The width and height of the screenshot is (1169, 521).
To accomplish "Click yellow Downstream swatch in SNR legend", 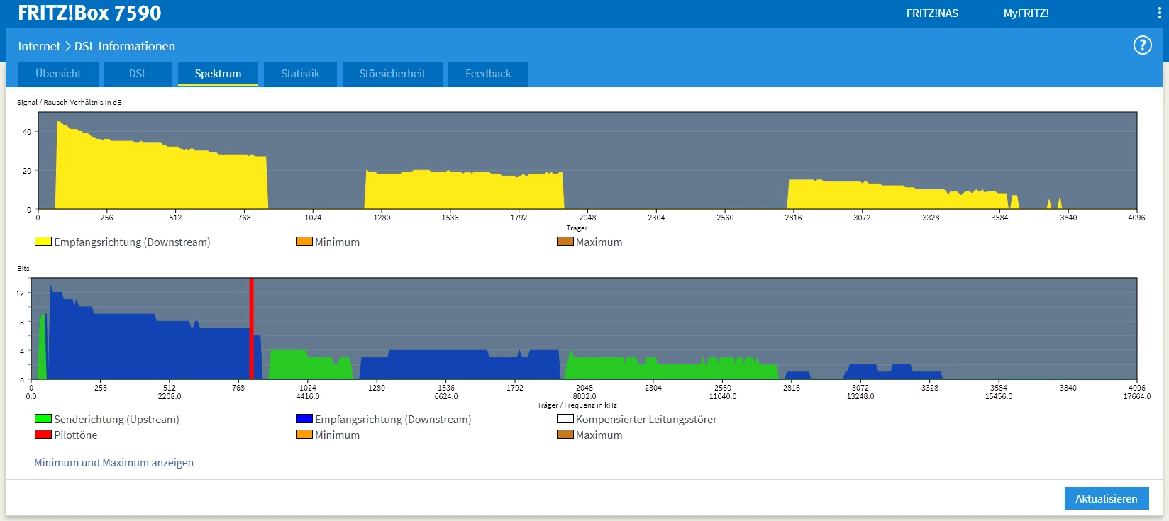I will [43, 242].
